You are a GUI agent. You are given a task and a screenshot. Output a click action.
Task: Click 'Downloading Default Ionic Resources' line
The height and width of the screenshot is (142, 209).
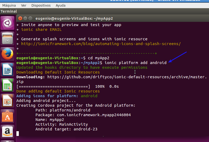58,72
